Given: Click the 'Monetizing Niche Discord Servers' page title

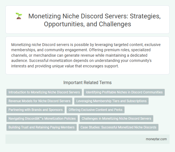Looking at the screenshot, I should (94, 20).
